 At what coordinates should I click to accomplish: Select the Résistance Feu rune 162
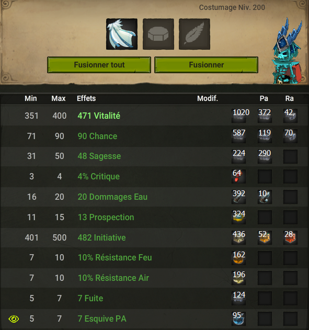(x=239, y=258)
